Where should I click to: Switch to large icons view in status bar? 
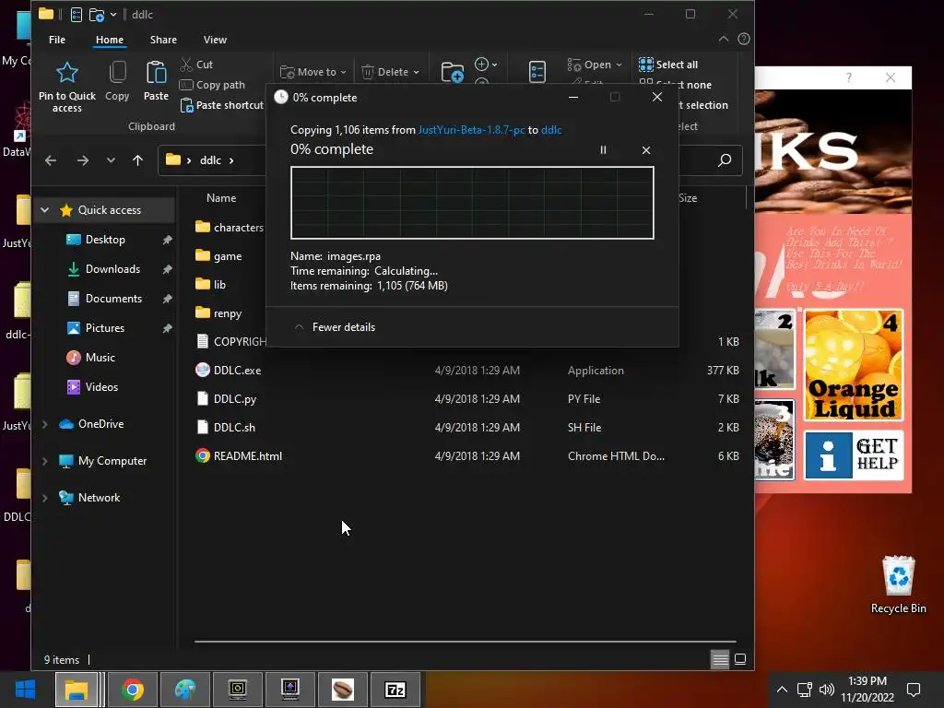740,659
